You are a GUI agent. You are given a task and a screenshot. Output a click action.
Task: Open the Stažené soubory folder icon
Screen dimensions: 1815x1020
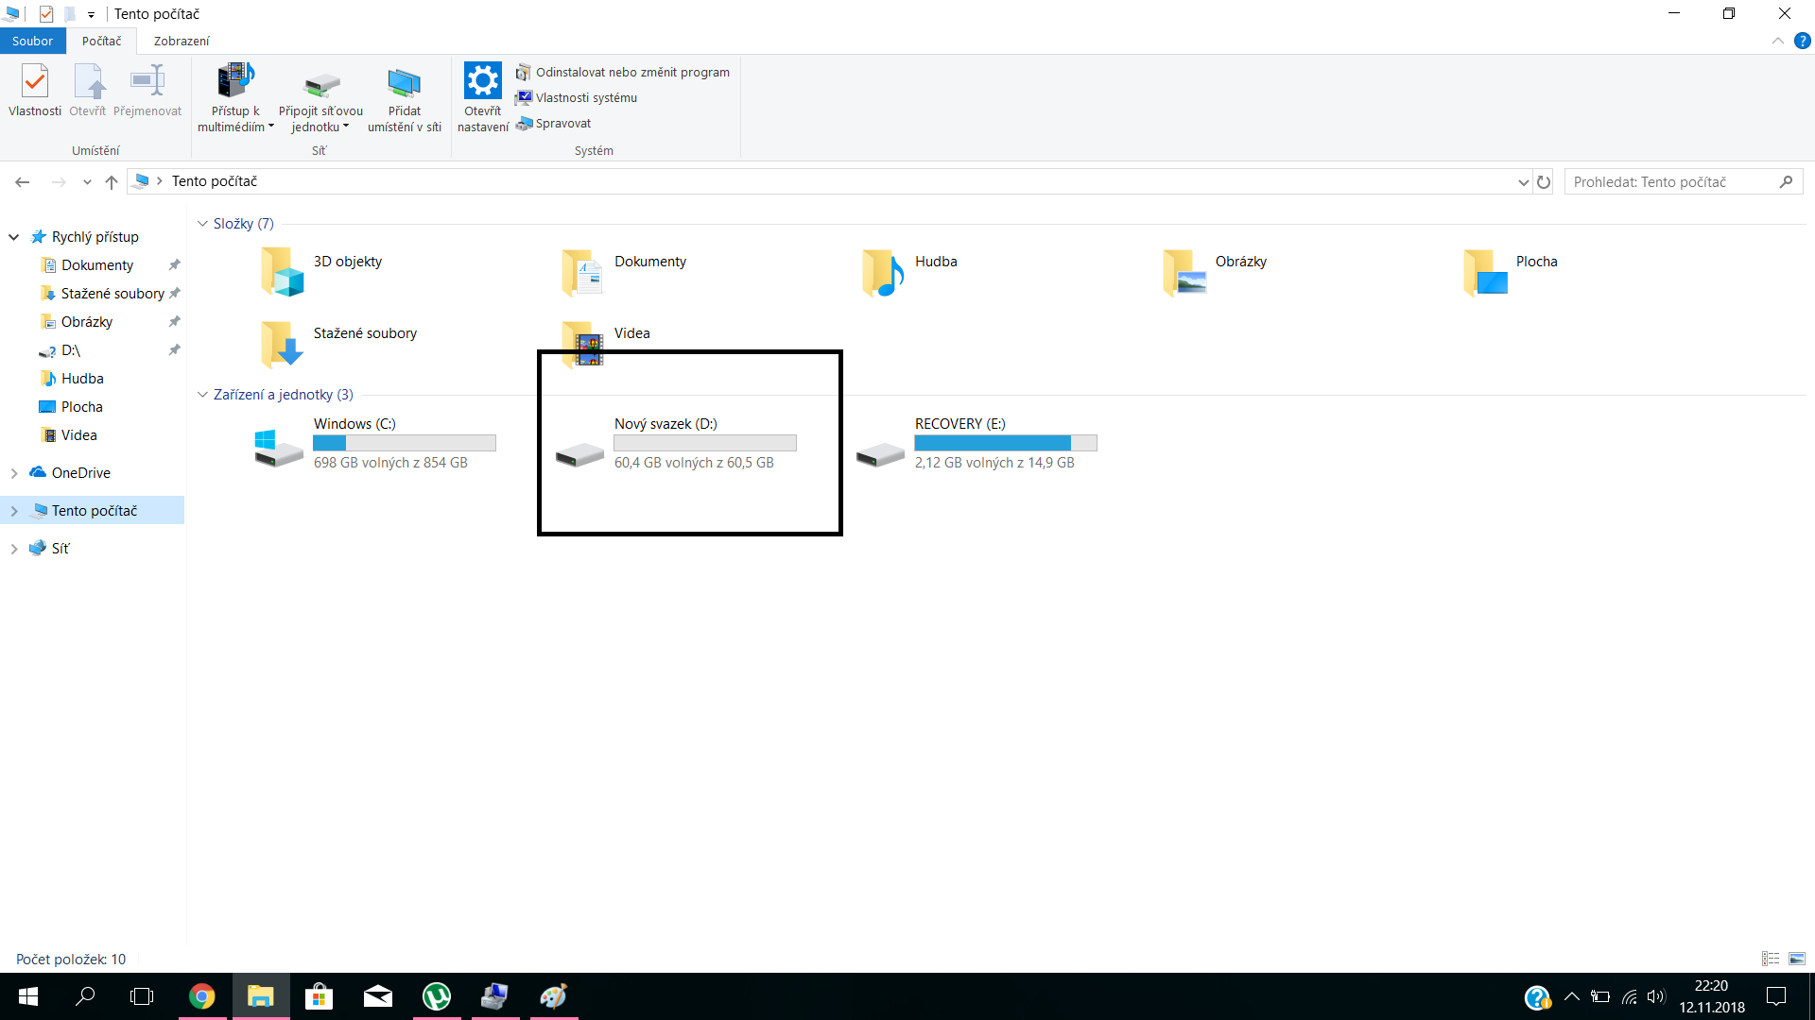[281, 345]
